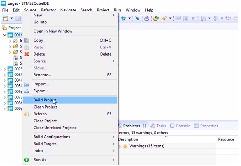Click the Toggle Block Selection toolbar icon
The width and height of the screenshot is (241, 166).
pyautogui.click(x=186, y=19)
